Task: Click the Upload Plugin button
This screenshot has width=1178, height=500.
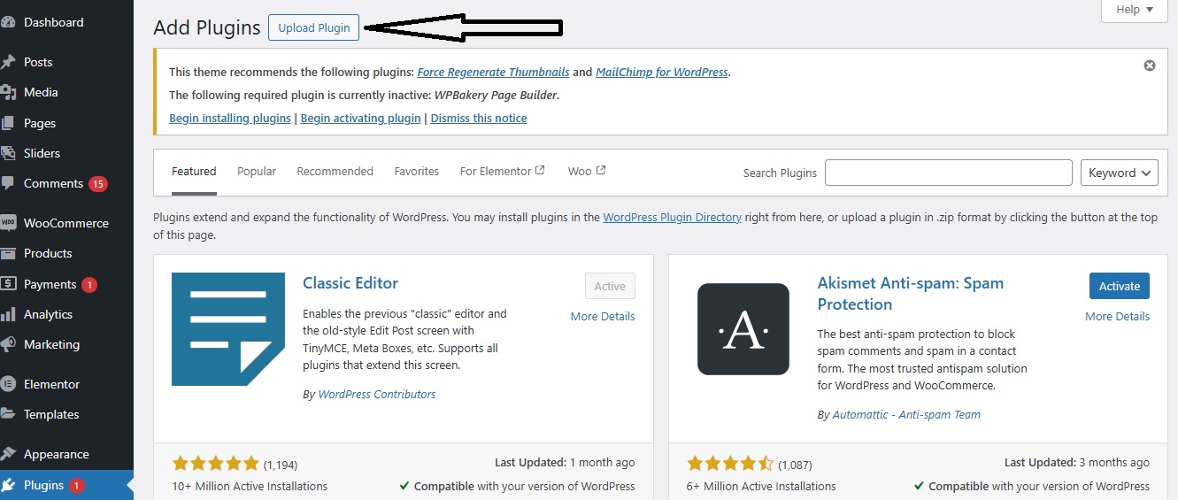Action: tap(314, 27)
